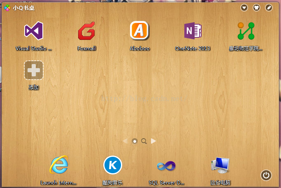The height and width of the screenshot is (188, 281).
Task: Click the 小Q书桌 logo icon
Action: pos(7,8)
